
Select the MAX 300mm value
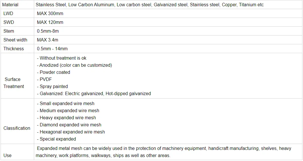pyautogui.click(x=50, y=13)
